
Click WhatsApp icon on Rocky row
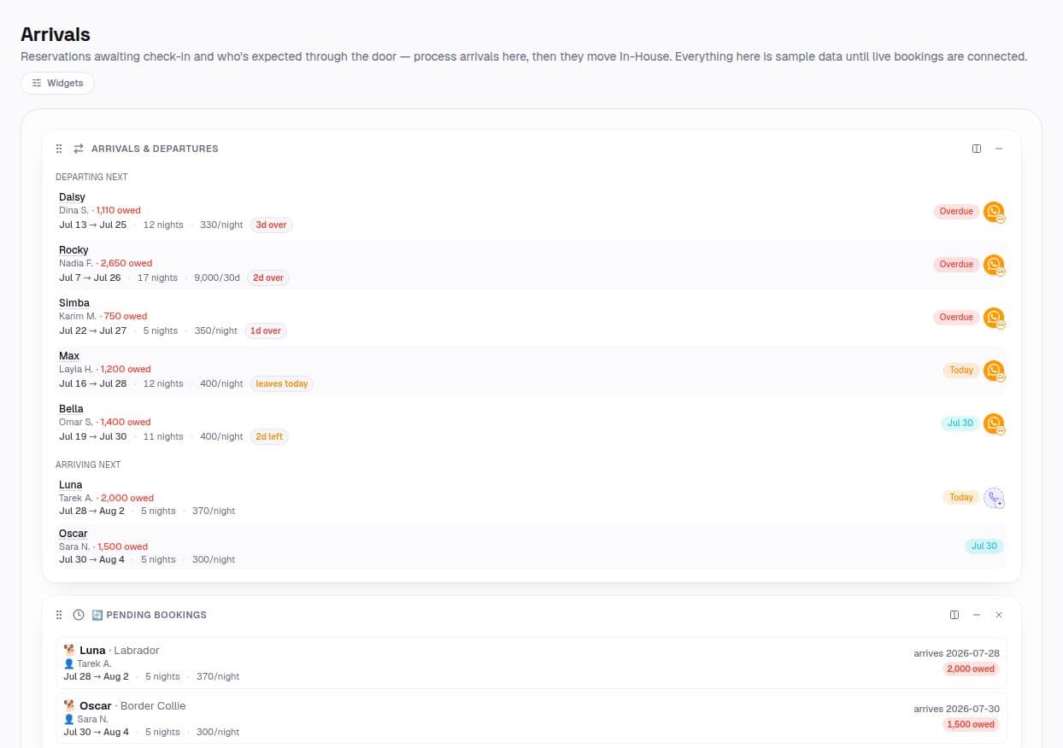point(994,265)
